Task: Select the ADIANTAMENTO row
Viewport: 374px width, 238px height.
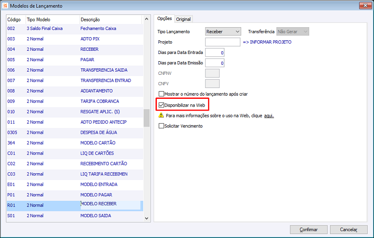Action: (x=75, y=91)
